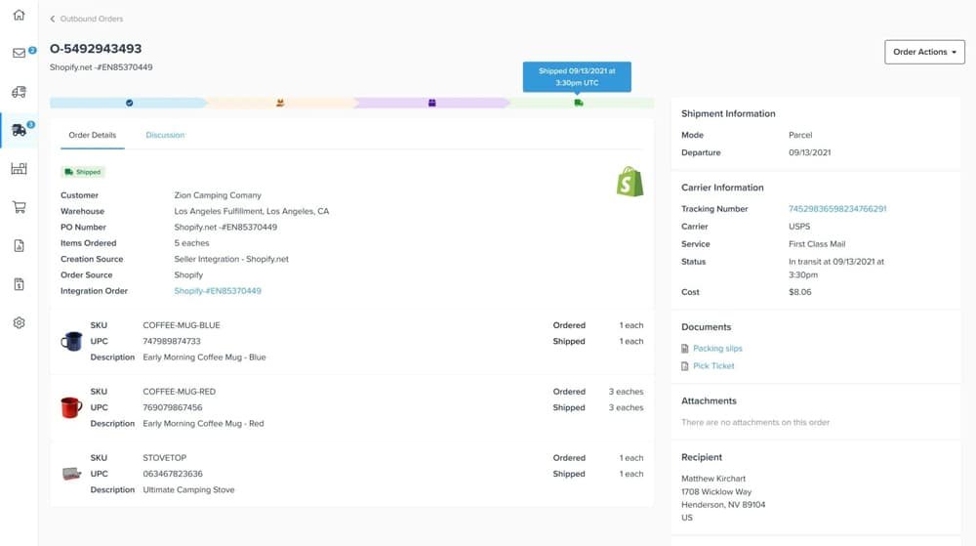Open the inbox envelope icon in sidebar
Image resolution: width=976 pixels, height=546 pixels.
[19, 53]
